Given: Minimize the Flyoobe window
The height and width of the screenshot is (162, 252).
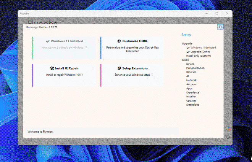Looking at the screenshot, I should pyautogui.click(x=207, y=13).
